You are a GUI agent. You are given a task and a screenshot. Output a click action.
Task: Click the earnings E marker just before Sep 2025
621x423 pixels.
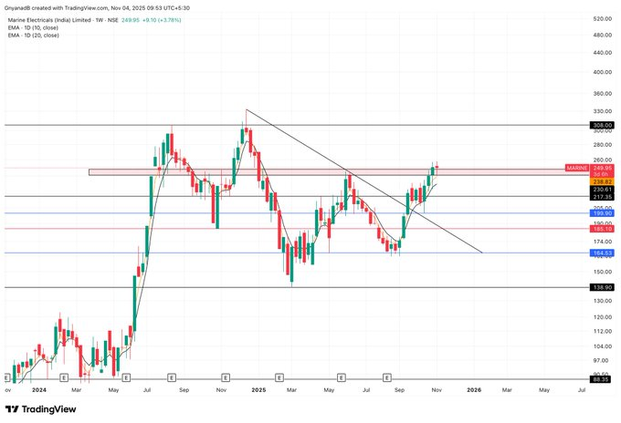[x=387, y=378]
